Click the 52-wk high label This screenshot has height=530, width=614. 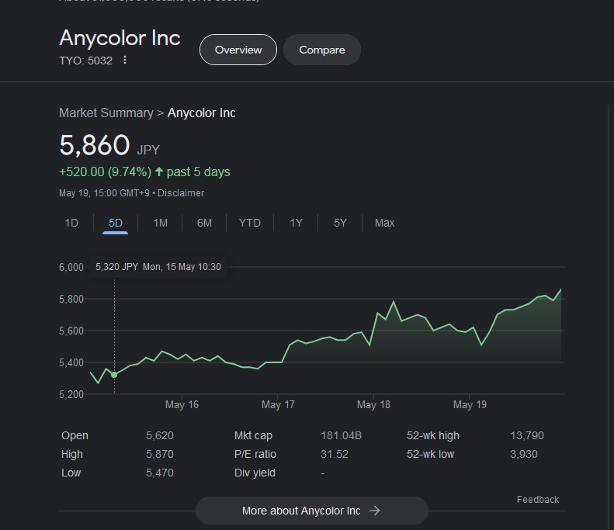(x=433, y=435)
